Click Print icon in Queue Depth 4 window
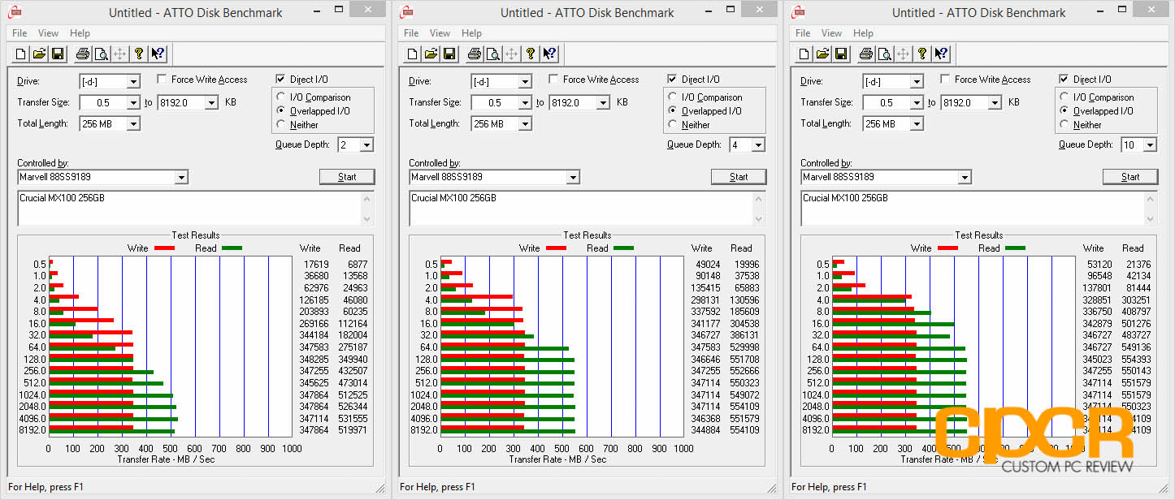This screenshot has width=1175, height=500. tap(474, 54)
